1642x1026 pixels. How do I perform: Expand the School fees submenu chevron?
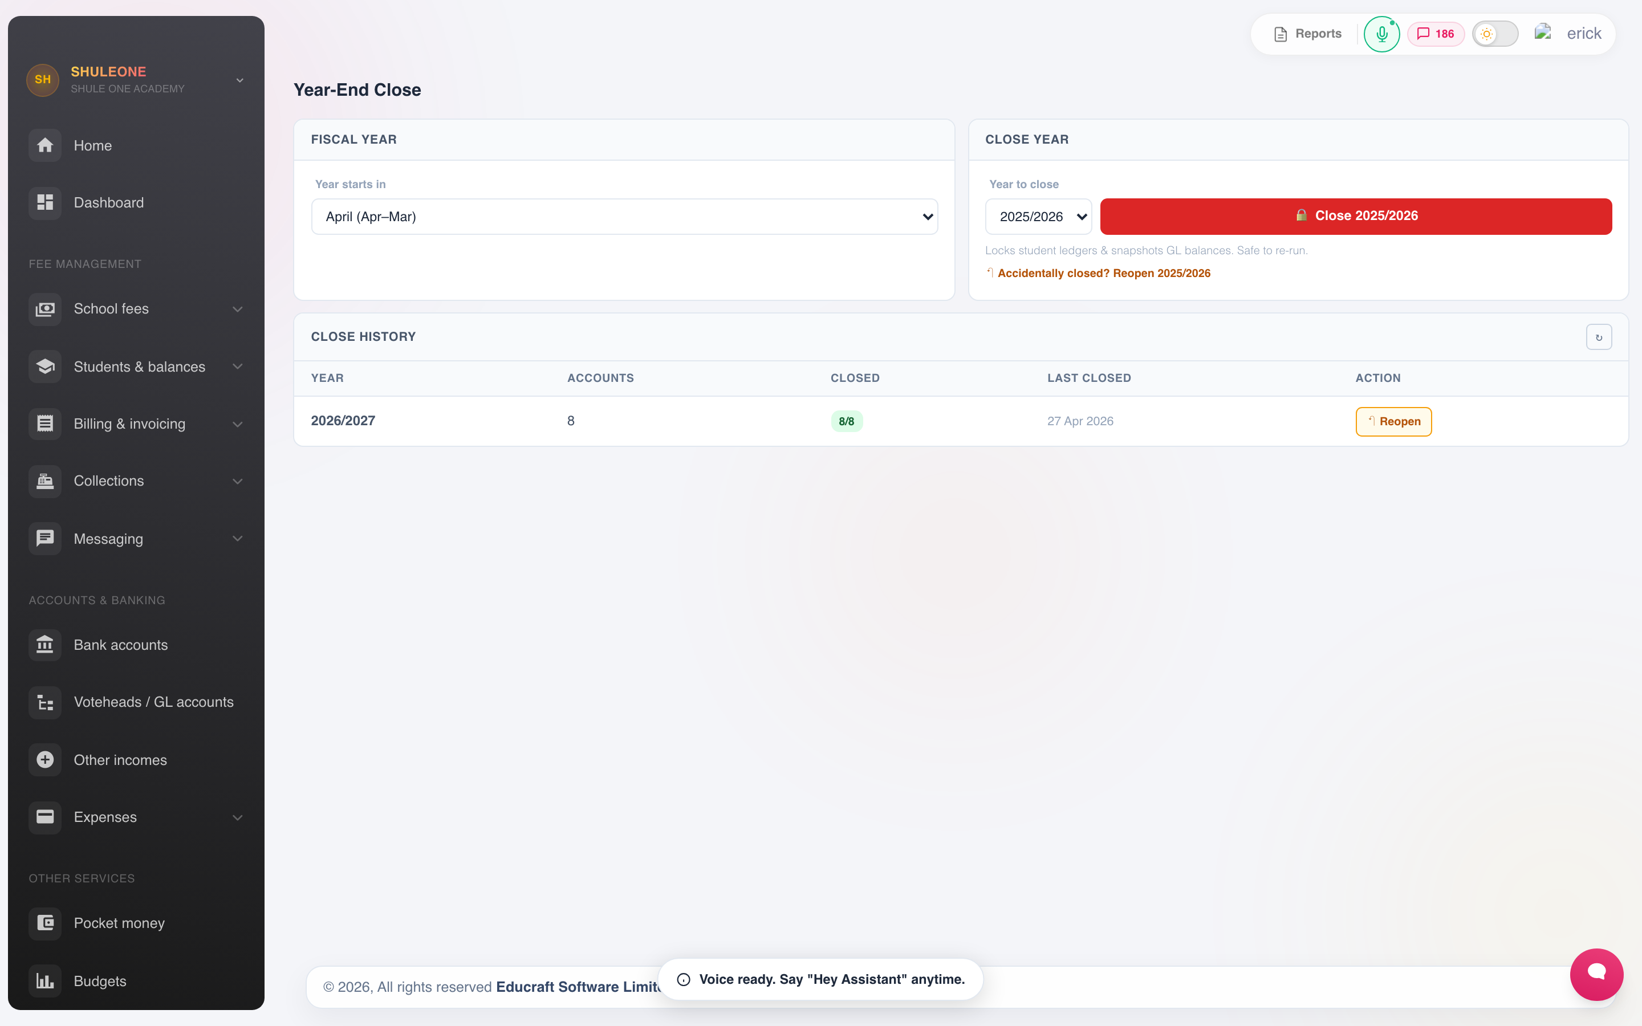coord(238,309)
